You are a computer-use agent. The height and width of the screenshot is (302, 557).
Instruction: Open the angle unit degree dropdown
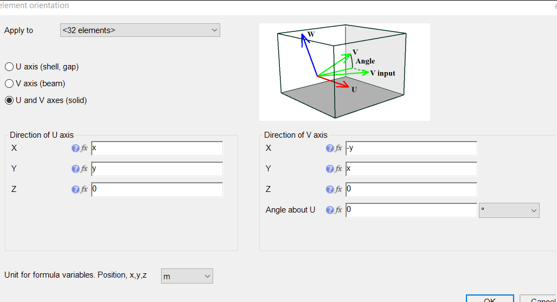(x=509, y=210)
